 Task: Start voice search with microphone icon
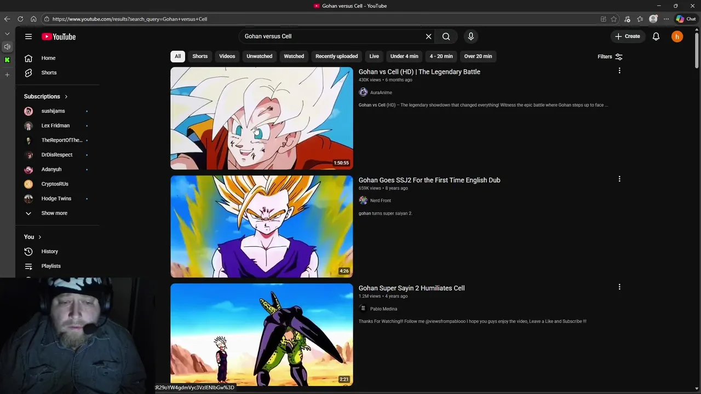pos(471,37)
